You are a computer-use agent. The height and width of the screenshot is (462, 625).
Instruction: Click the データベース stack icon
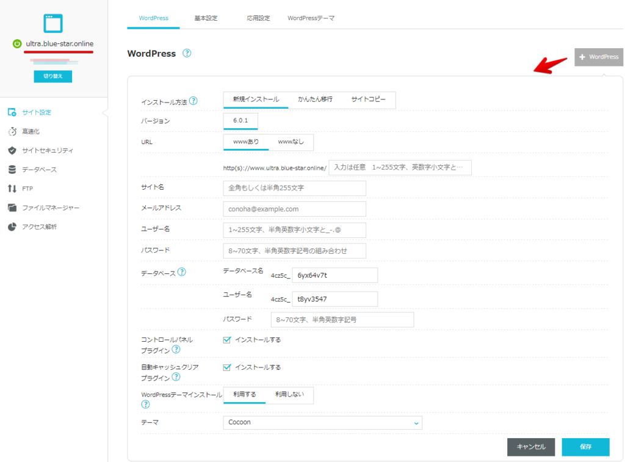[12, 170]
